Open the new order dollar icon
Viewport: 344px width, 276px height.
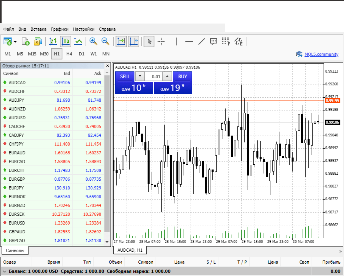(x=38, y=41)
